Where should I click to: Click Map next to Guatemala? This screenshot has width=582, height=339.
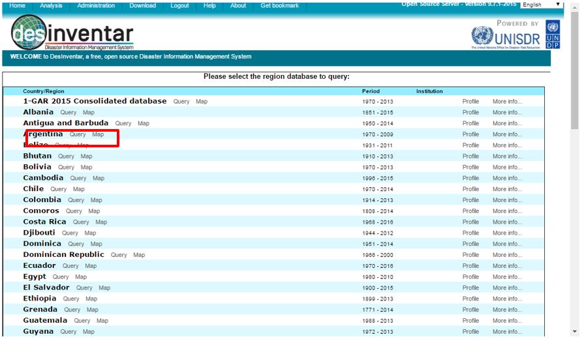pos(102,321)
